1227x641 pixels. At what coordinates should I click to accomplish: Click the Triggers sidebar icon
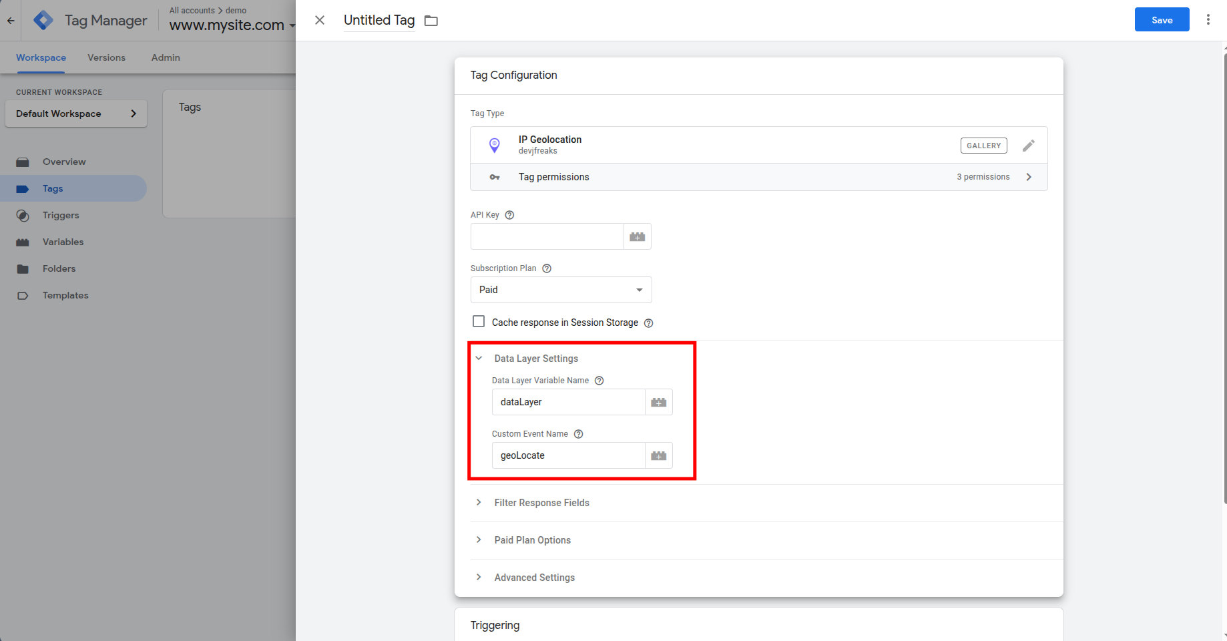tap(23, 216)
